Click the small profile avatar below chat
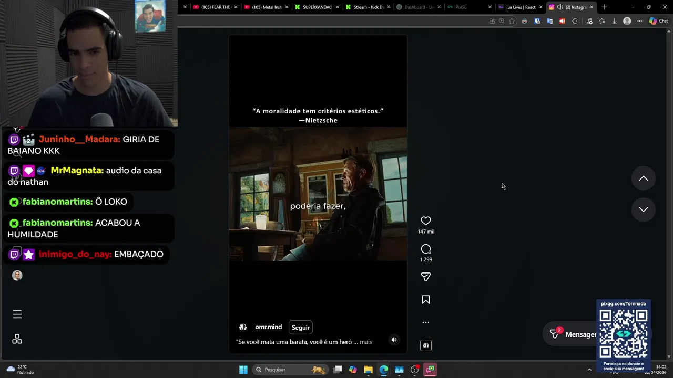Screen dimensions: 673x378 pyautogui.click(x=17, y=276)
